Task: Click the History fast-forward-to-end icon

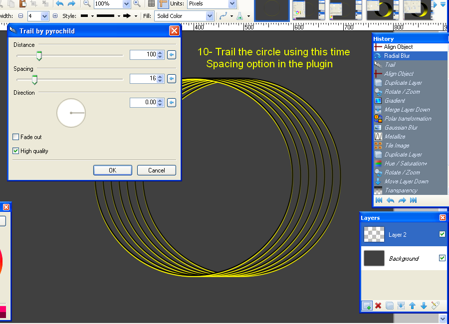Action: (413, 200)
